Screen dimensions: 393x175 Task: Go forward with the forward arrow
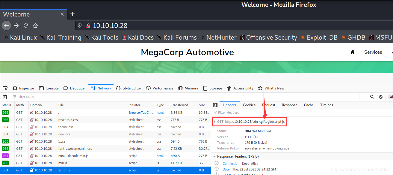tap(16, 26)
